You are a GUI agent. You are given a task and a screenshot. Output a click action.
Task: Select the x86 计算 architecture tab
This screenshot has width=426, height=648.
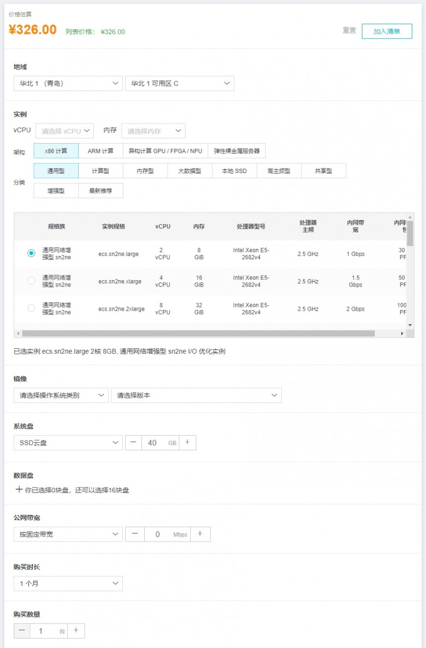point(56,151)
